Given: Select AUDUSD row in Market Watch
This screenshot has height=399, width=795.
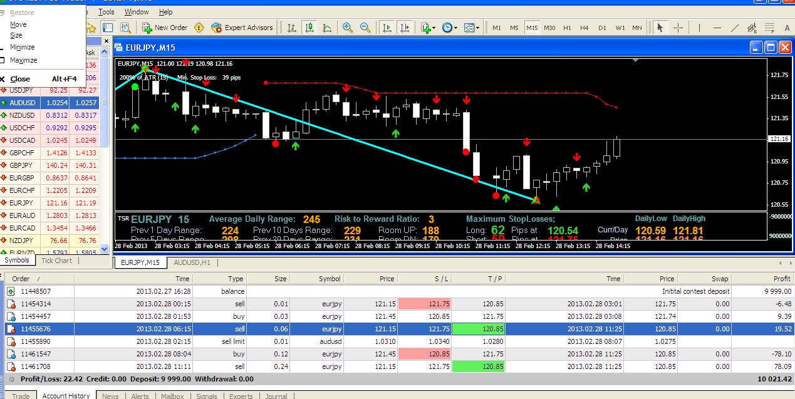Looking at the screenshot, I should (x=49, y=103).
